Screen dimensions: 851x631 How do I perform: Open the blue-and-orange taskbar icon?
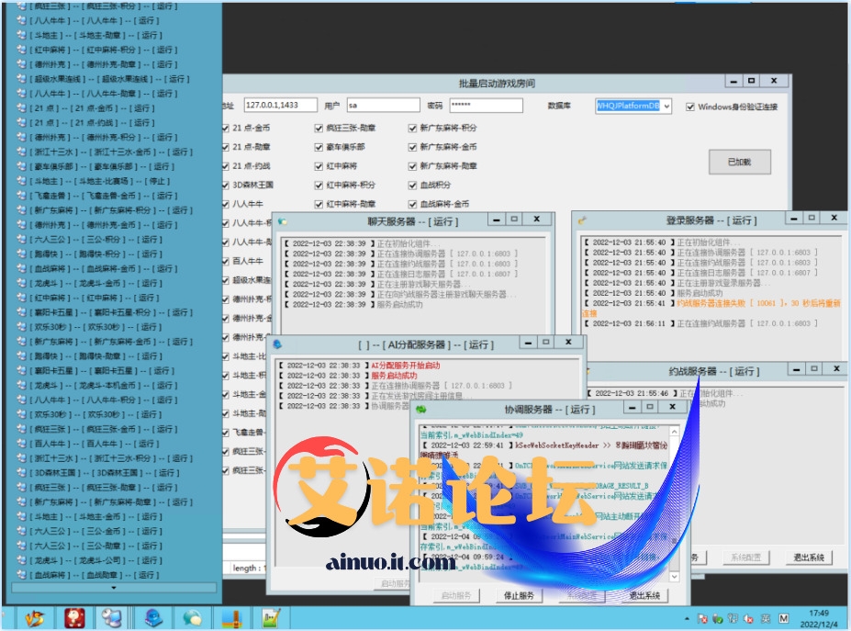click(x=233, y=618)
